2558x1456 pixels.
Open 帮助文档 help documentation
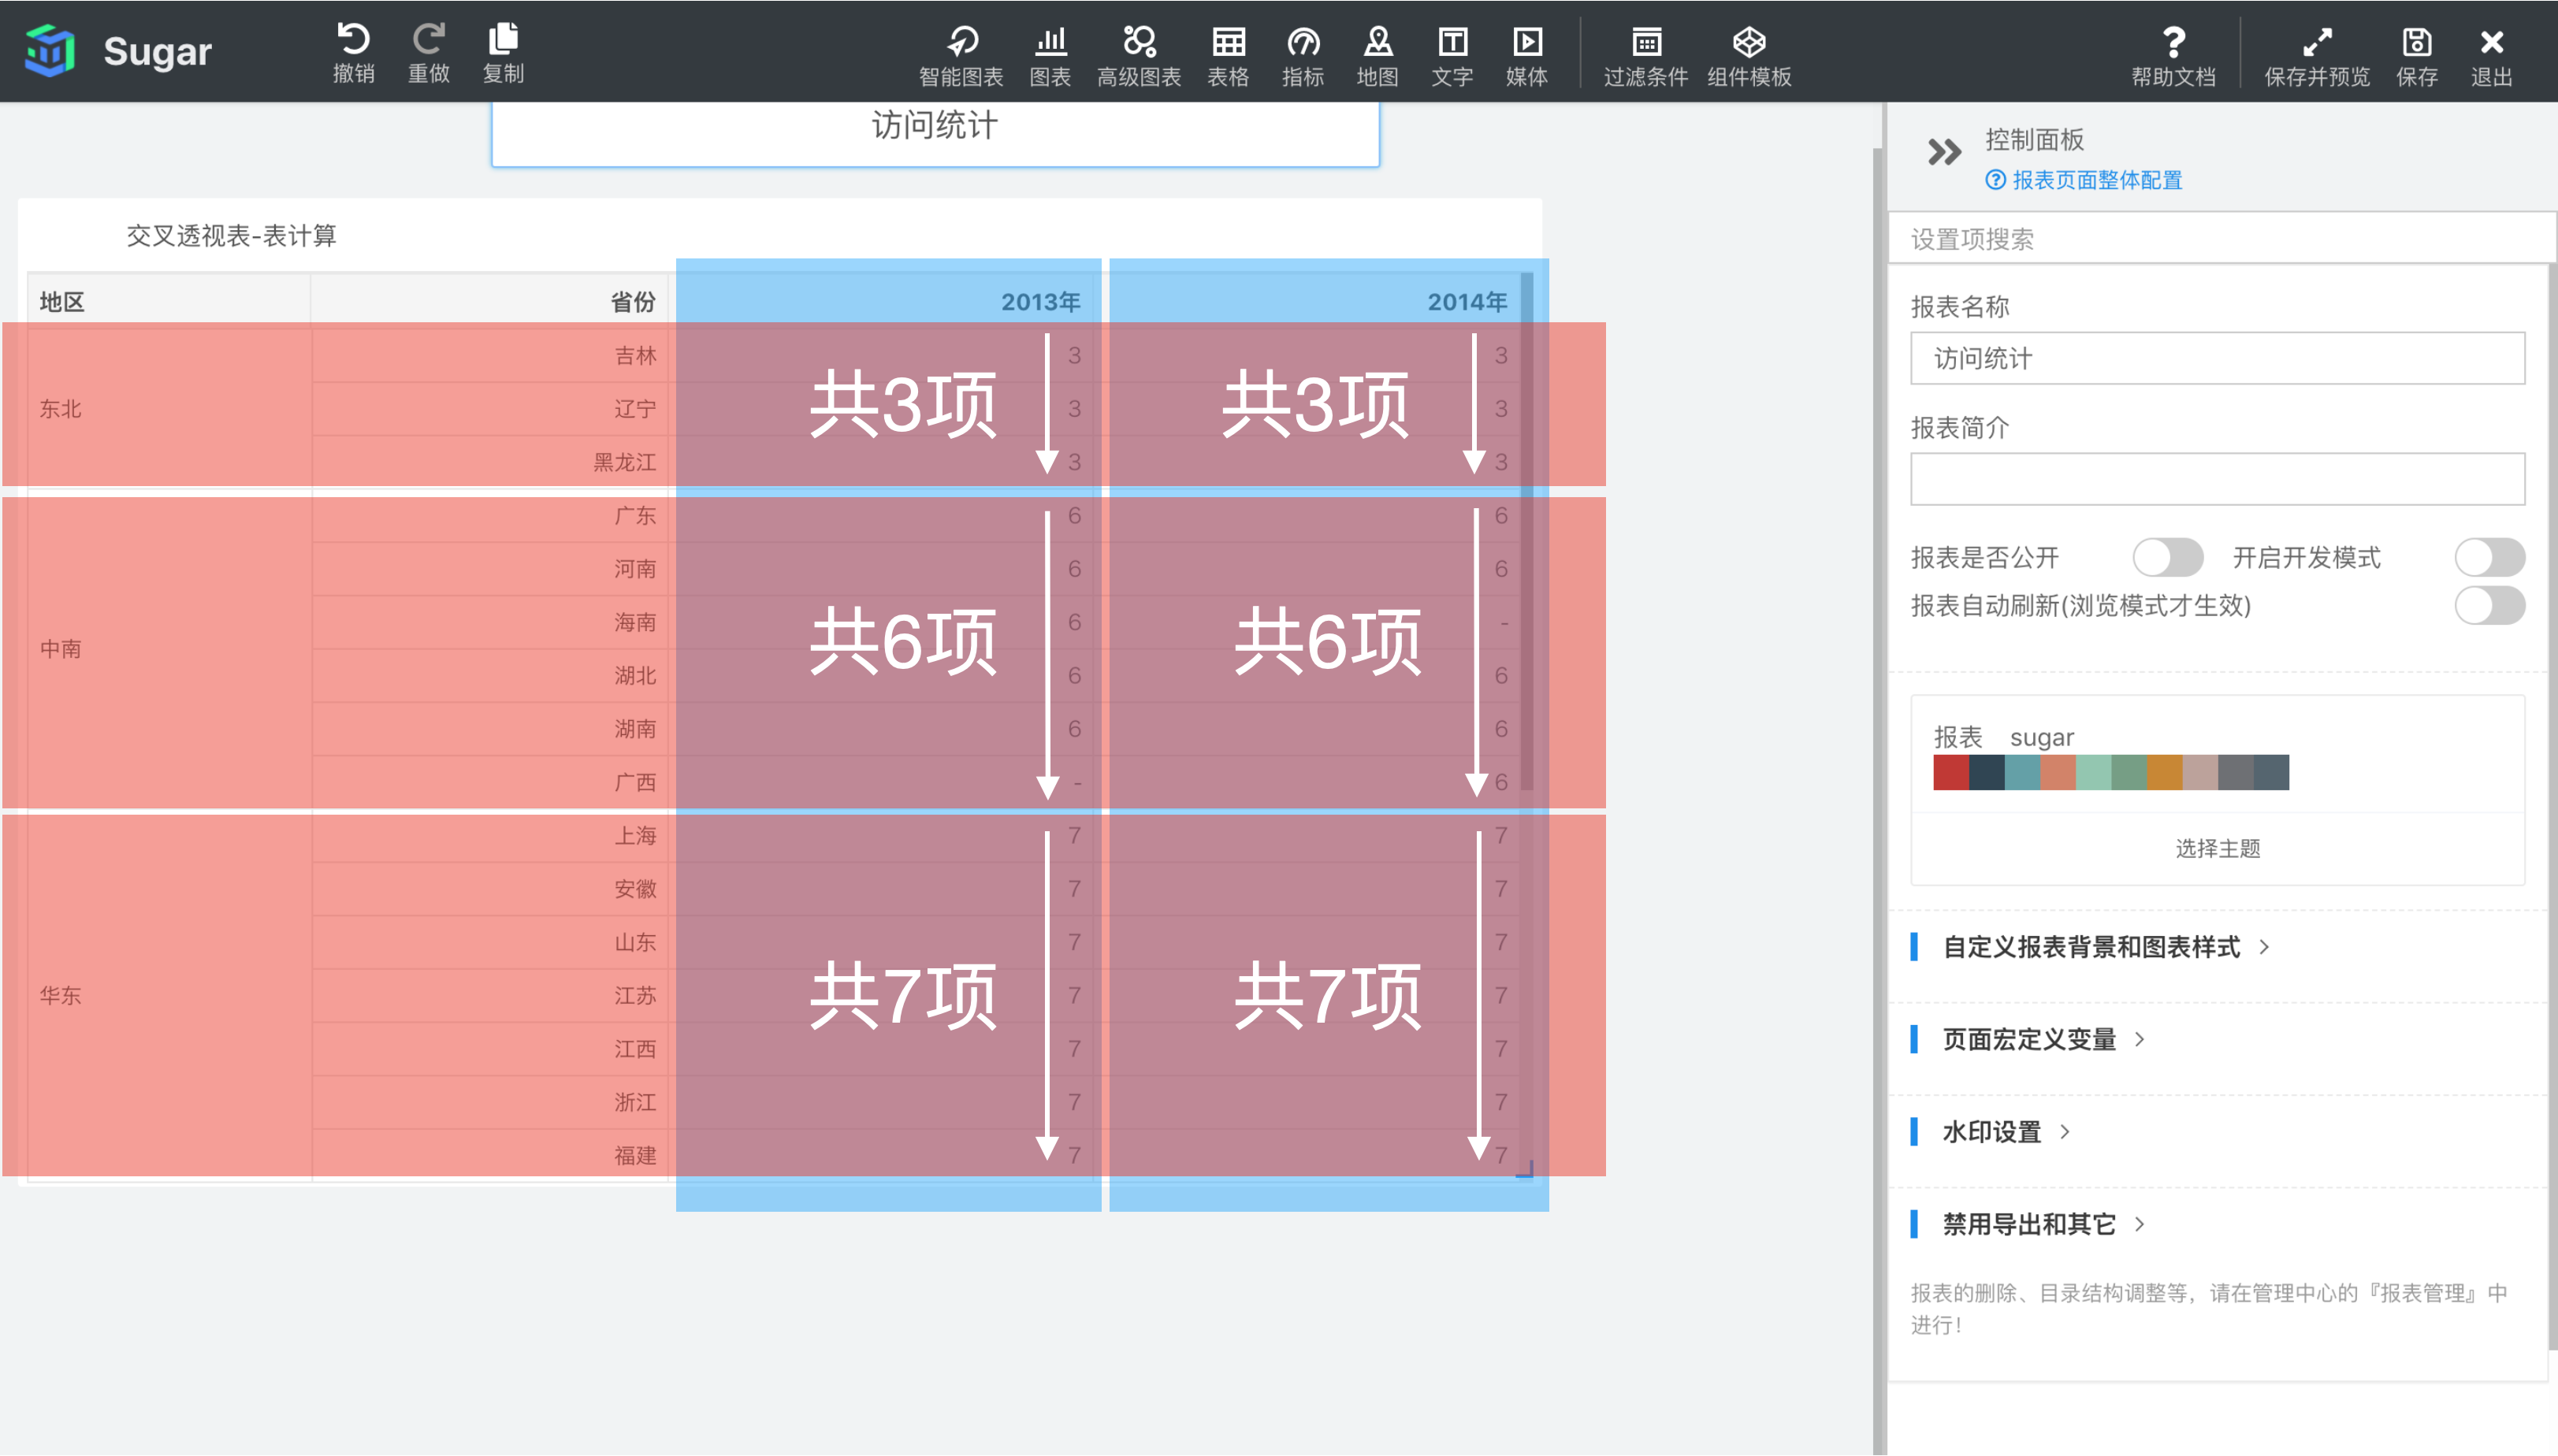click(x=2173, y=56)
